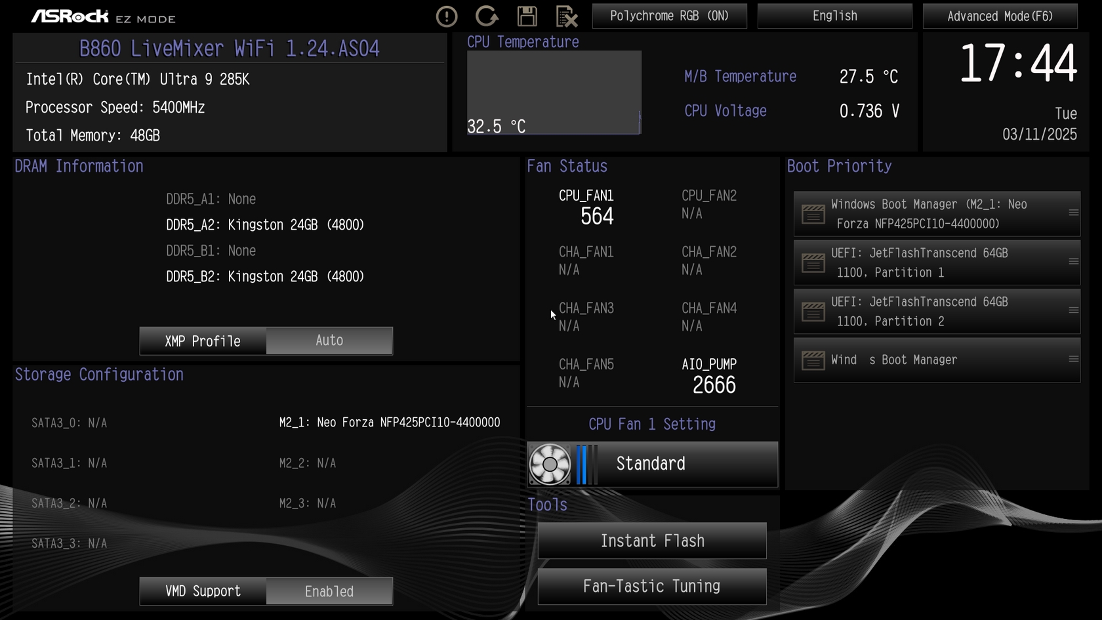Click the SATA3_1: N/A entry

point(70,463)
